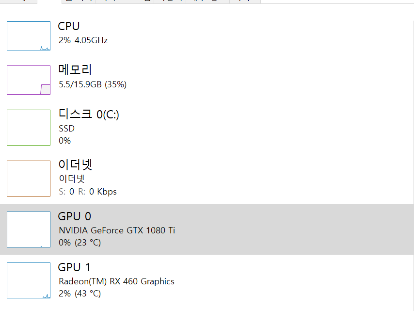Click the SSD label under disk
The image size is (414, 311).
pos(66,129)
